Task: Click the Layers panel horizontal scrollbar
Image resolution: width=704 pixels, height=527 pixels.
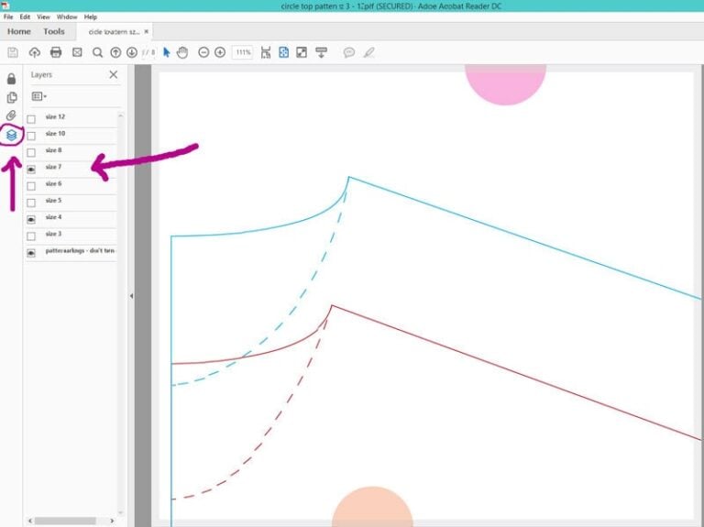Action: (x=64, y=521)
